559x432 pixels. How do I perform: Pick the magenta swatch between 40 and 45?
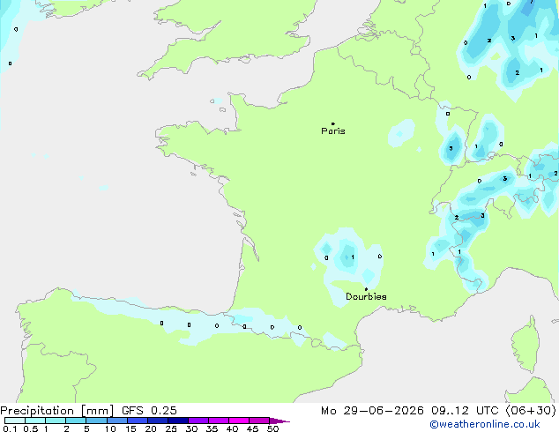(x=239, y=421)
